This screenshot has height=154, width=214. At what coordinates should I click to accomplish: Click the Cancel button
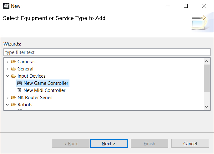190,143
